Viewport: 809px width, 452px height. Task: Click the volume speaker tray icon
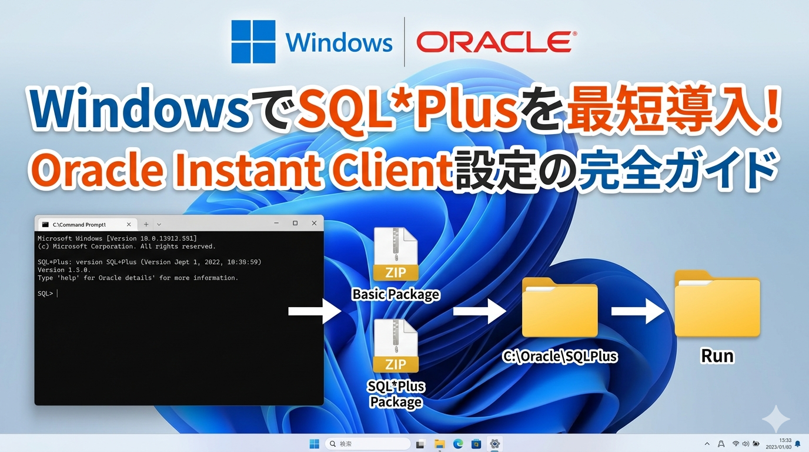[746, 444]
